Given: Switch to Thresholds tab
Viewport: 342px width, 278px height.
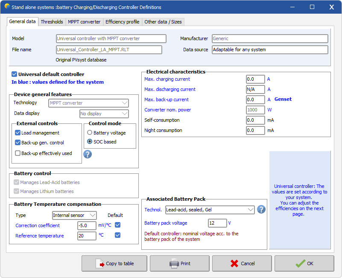Looking at the screenshot, I should [52, 22].
